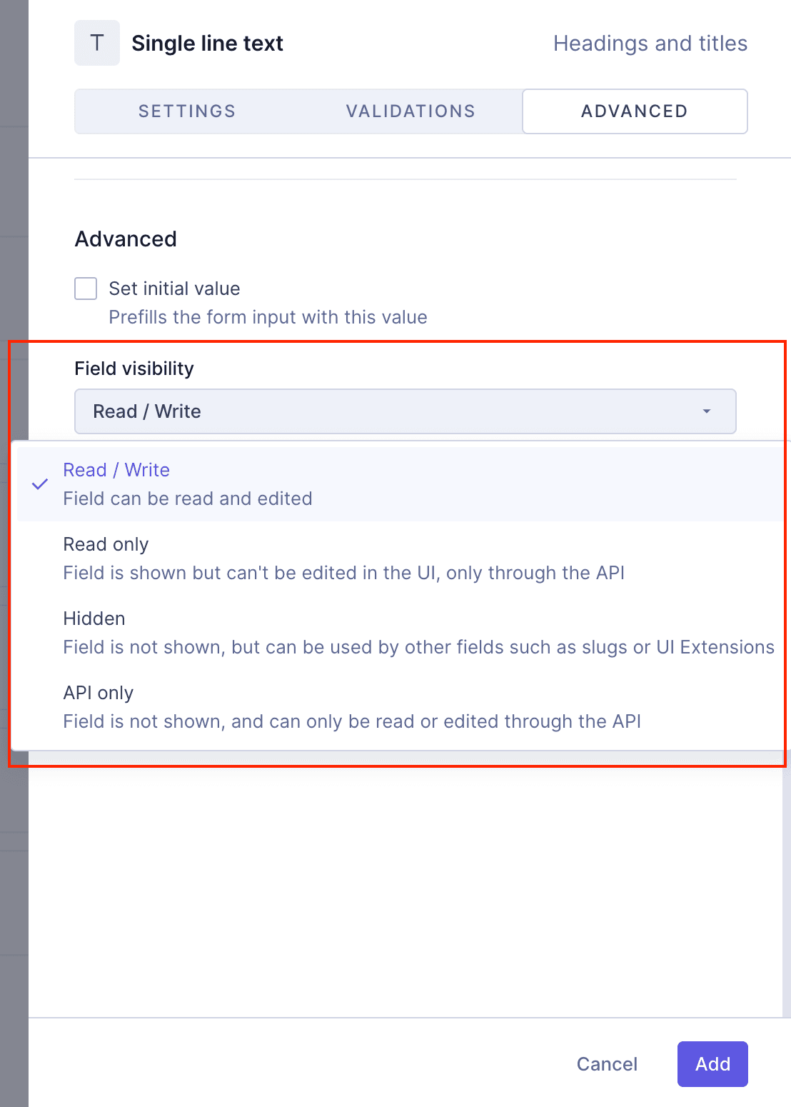Open the Validations tab
Screen dimensions: 791x1107
tap(410, 111)
